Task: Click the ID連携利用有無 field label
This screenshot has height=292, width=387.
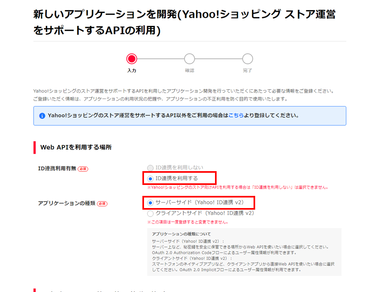Action: 56,169
